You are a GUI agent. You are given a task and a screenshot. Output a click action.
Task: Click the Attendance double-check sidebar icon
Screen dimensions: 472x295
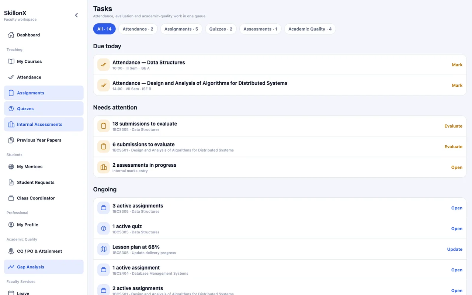tap(11, 77)
